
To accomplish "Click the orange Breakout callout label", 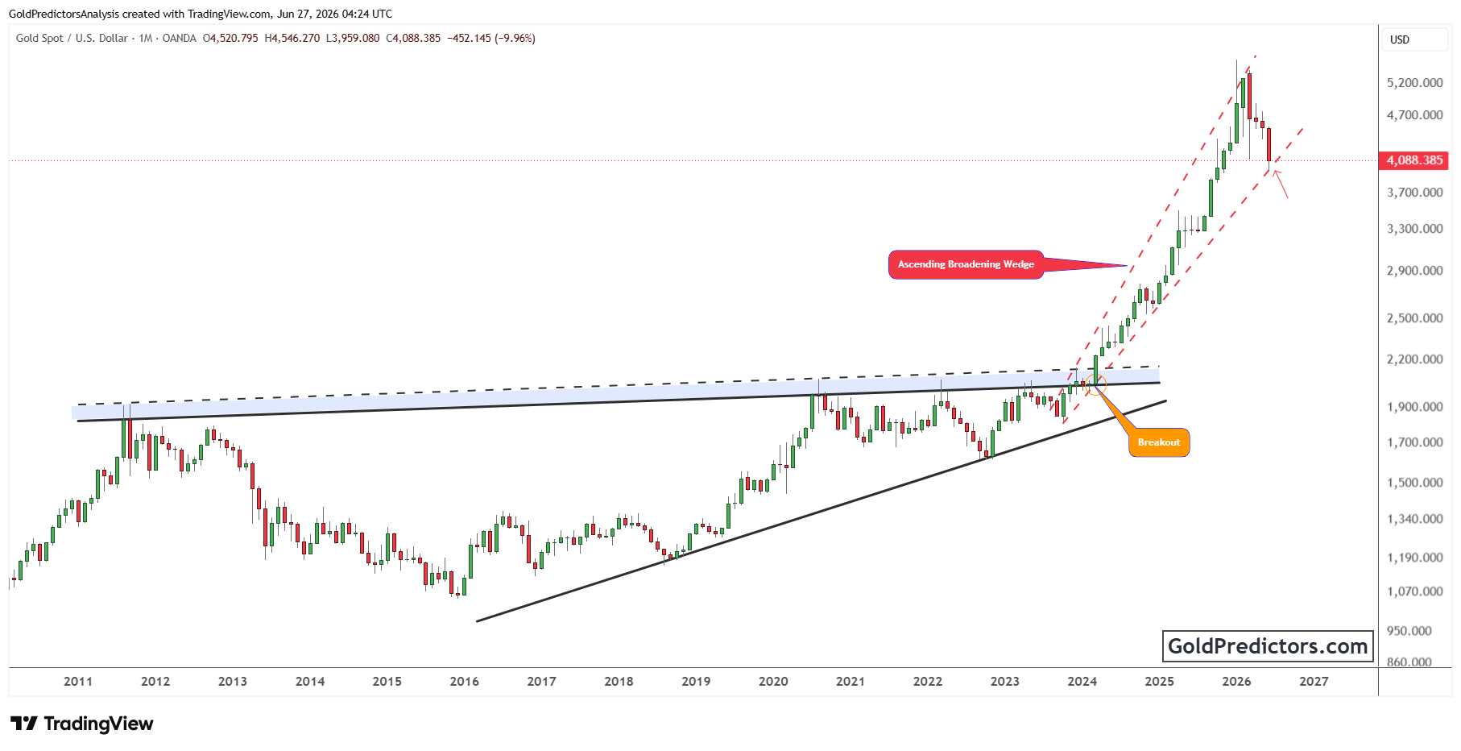I will [x=1159, y=442].
